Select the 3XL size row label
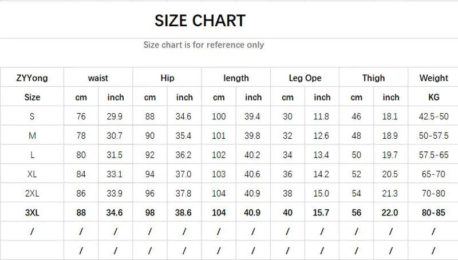458x260 pixels. pos(32,213)
